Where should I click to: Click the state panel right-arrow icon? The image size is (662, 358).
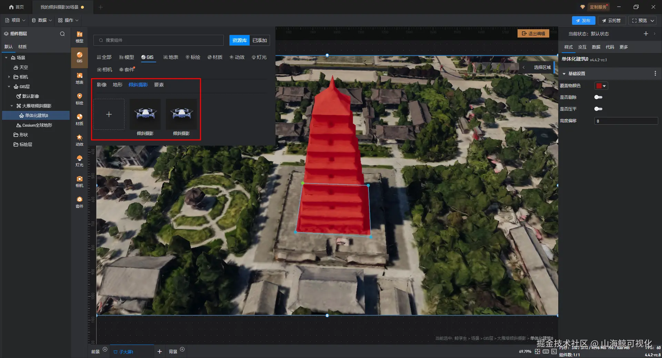654,33
